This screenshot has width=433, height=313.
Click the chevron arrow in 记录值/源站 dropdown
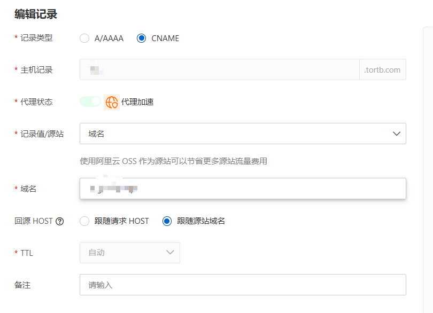(x=397, y=134)
